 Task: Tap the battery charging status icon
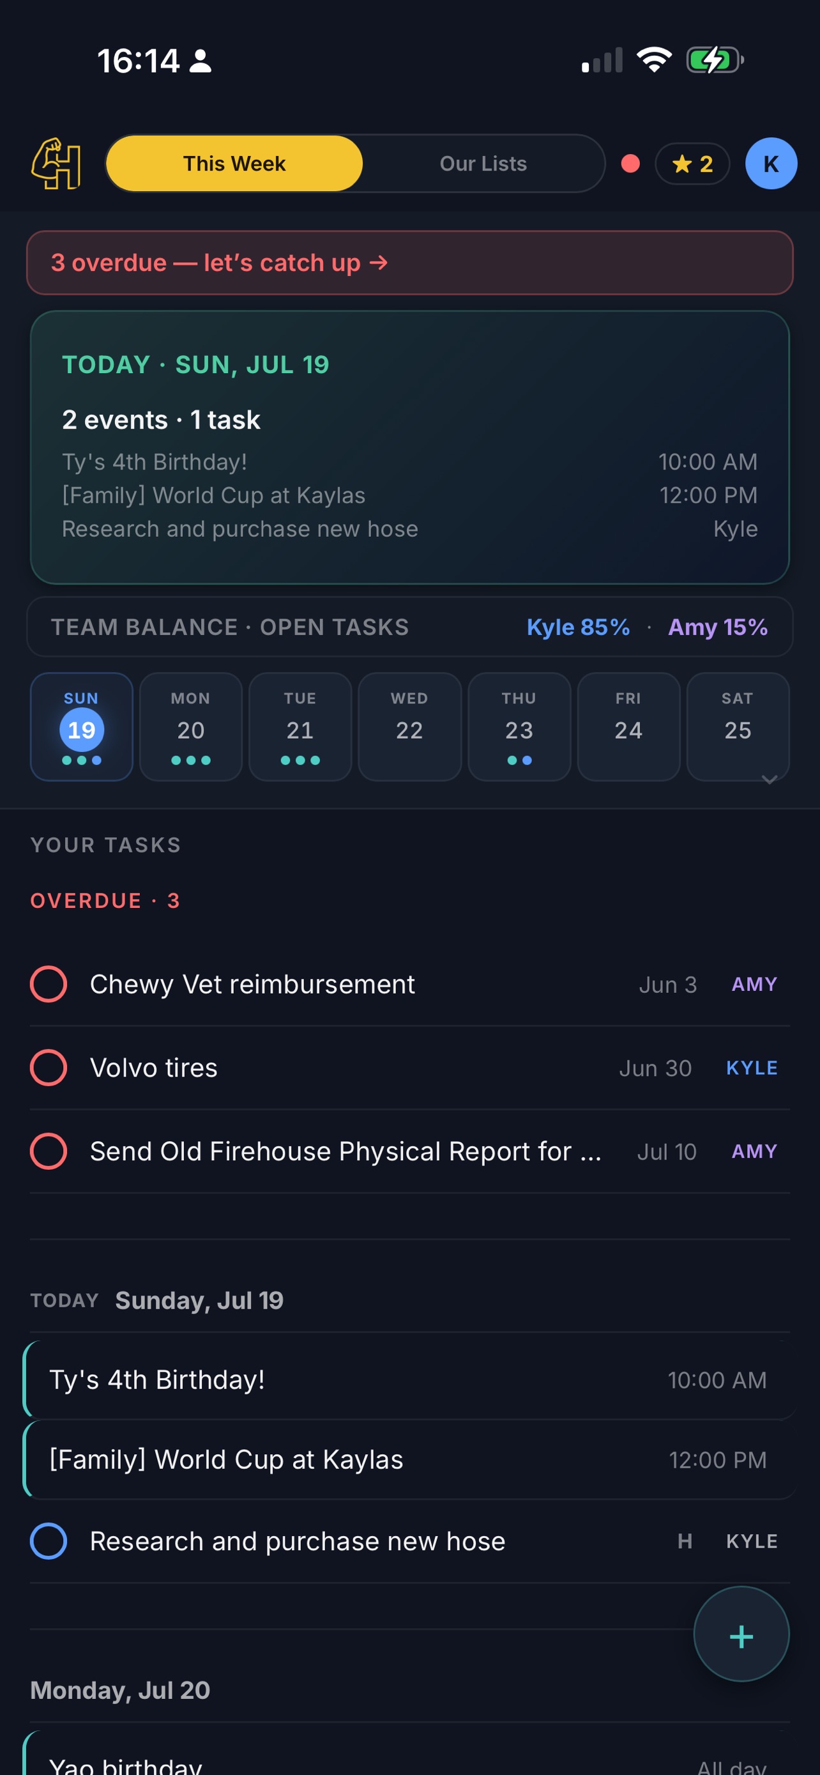715,60
